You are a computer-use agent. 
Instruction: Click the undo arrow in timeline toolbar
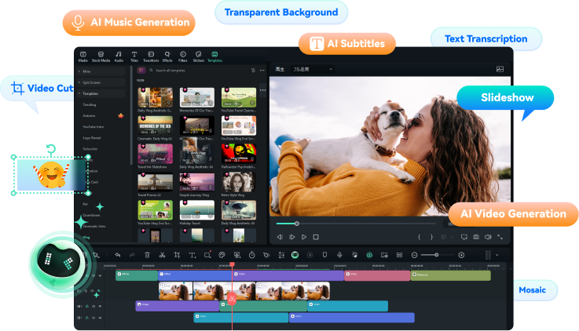click(118, 255)
